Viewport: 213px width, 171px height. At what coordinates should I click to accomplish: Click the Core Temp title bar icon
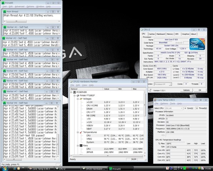tap(155, 100)
